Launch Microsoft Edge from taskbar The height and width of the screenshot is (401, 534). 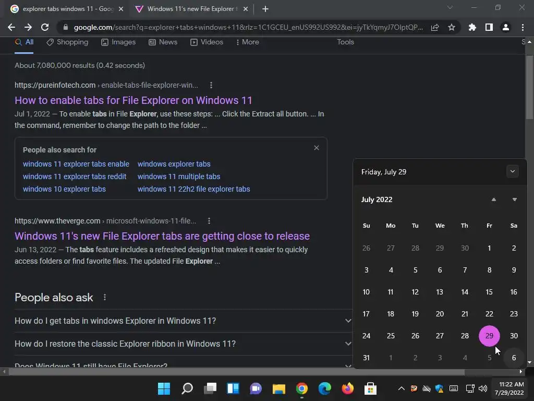click(324, 388)
